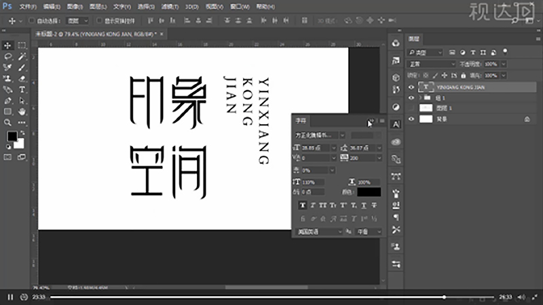The height and width of the screenshot is (305, 543).
Task: Open the 滤镜 (Filter) menu
Action: click(170, 7)
